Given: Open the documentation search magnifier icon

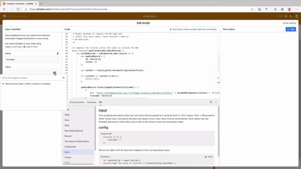Looking at the screenshot, I should point(211,102).
